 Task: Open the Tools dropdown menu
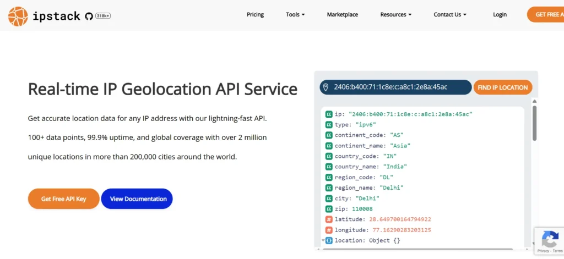coord(295,15)
